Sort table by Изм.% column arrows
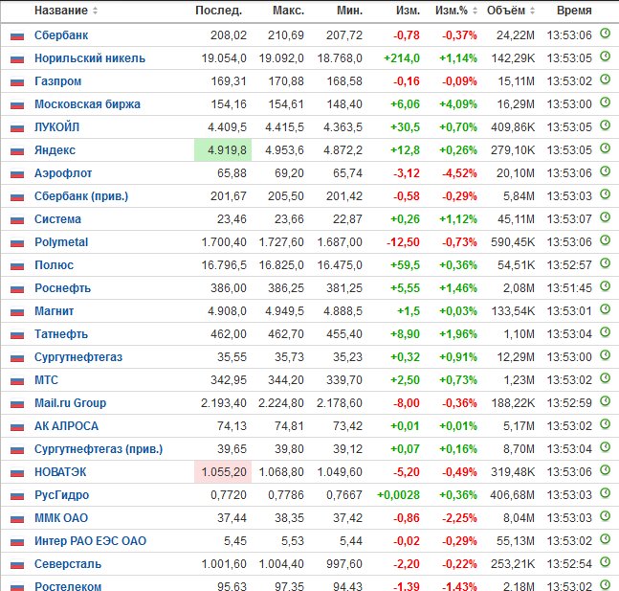Screen dimensions: 619x591 [x=475, y=11]
